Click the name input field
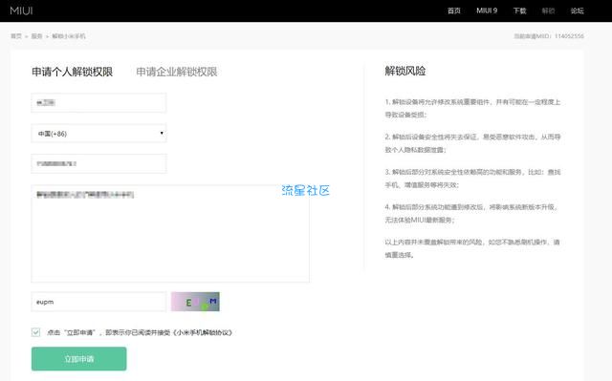 click(x=98, y=103)
